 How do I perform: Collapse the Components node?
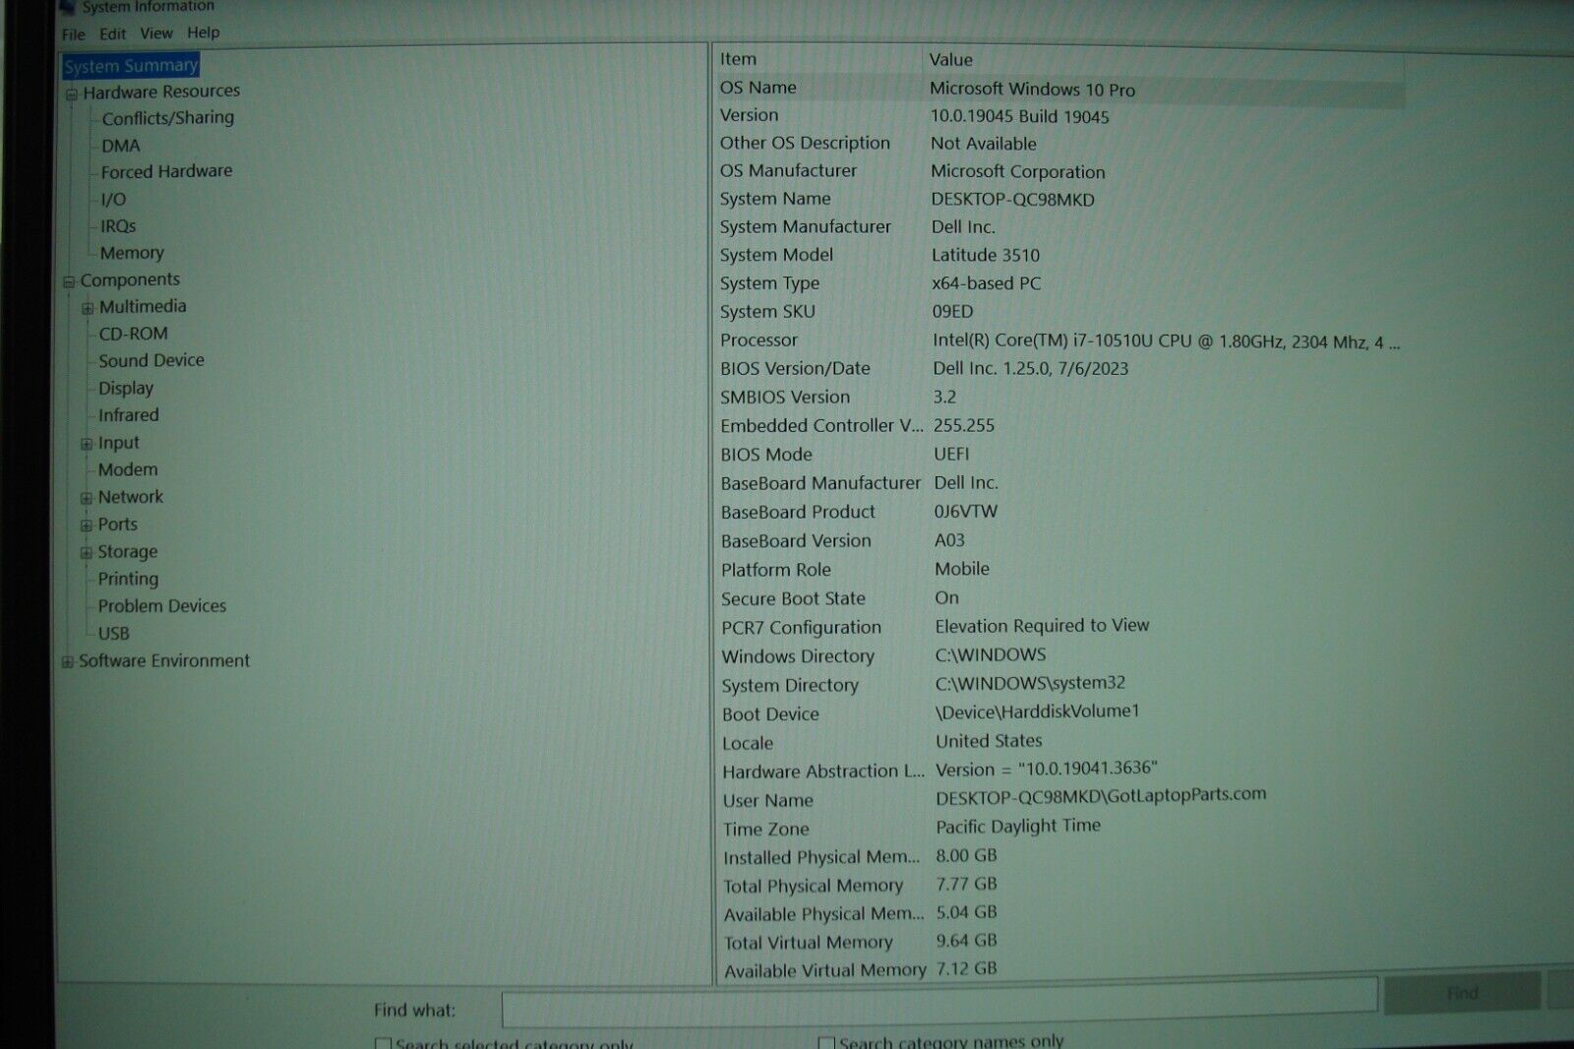coord(69,282)
